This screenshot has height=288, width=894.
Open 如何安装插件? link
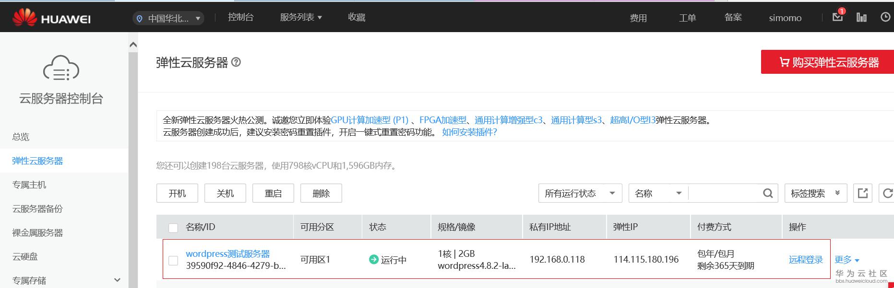tap(469, 132)
